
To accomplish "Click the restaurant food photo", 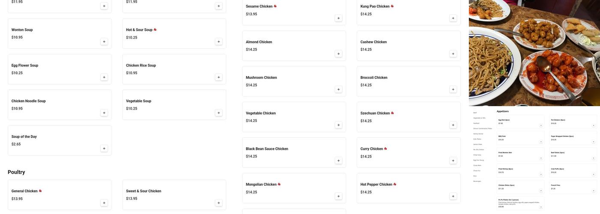I will (x=534, y=53).
